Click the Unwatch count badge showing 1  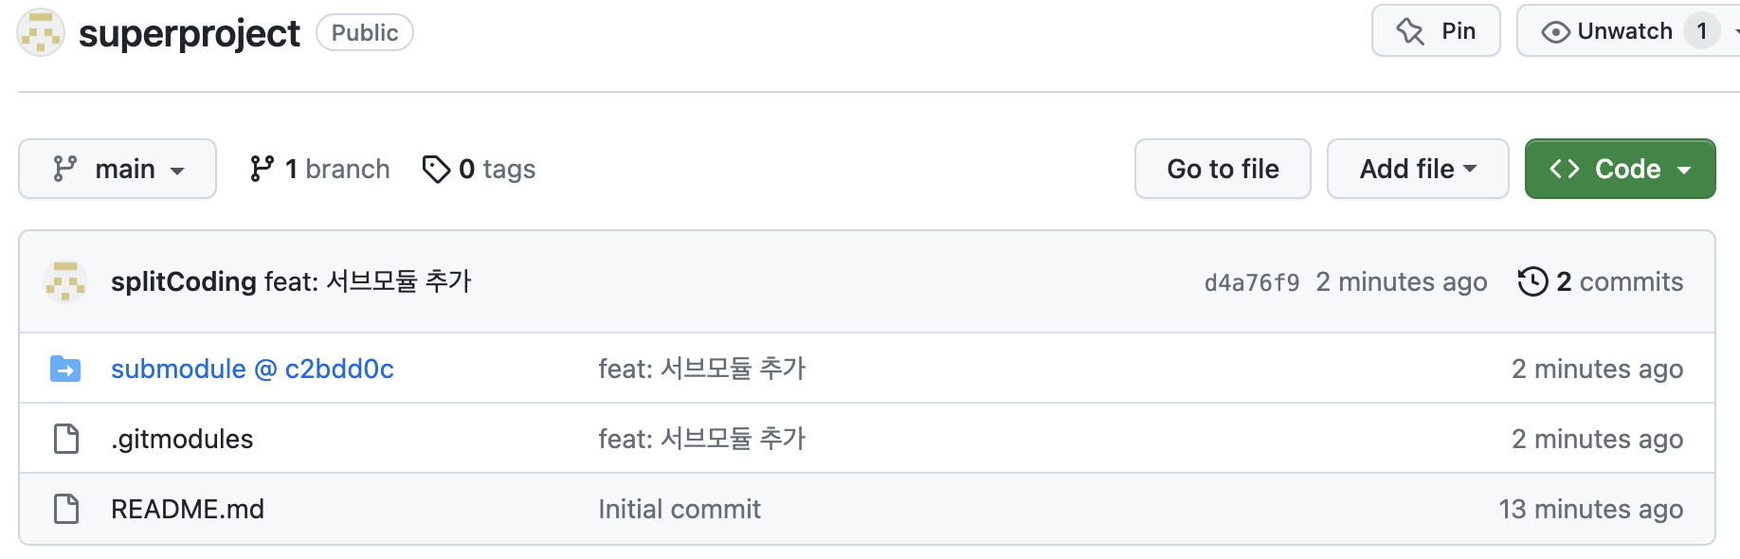[x=1701, y=31]
